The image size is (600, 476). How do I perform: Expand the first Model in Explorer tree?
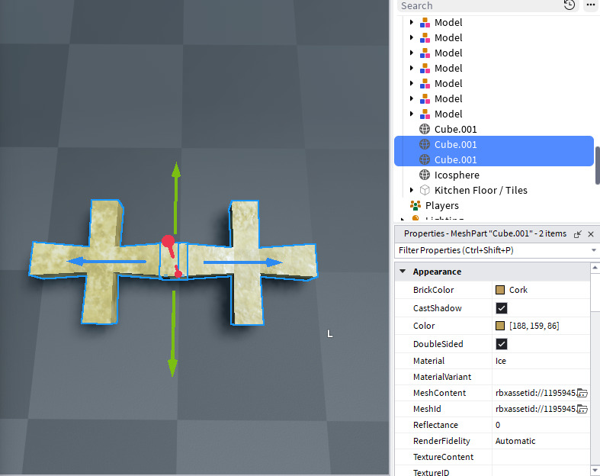point(412,22)
